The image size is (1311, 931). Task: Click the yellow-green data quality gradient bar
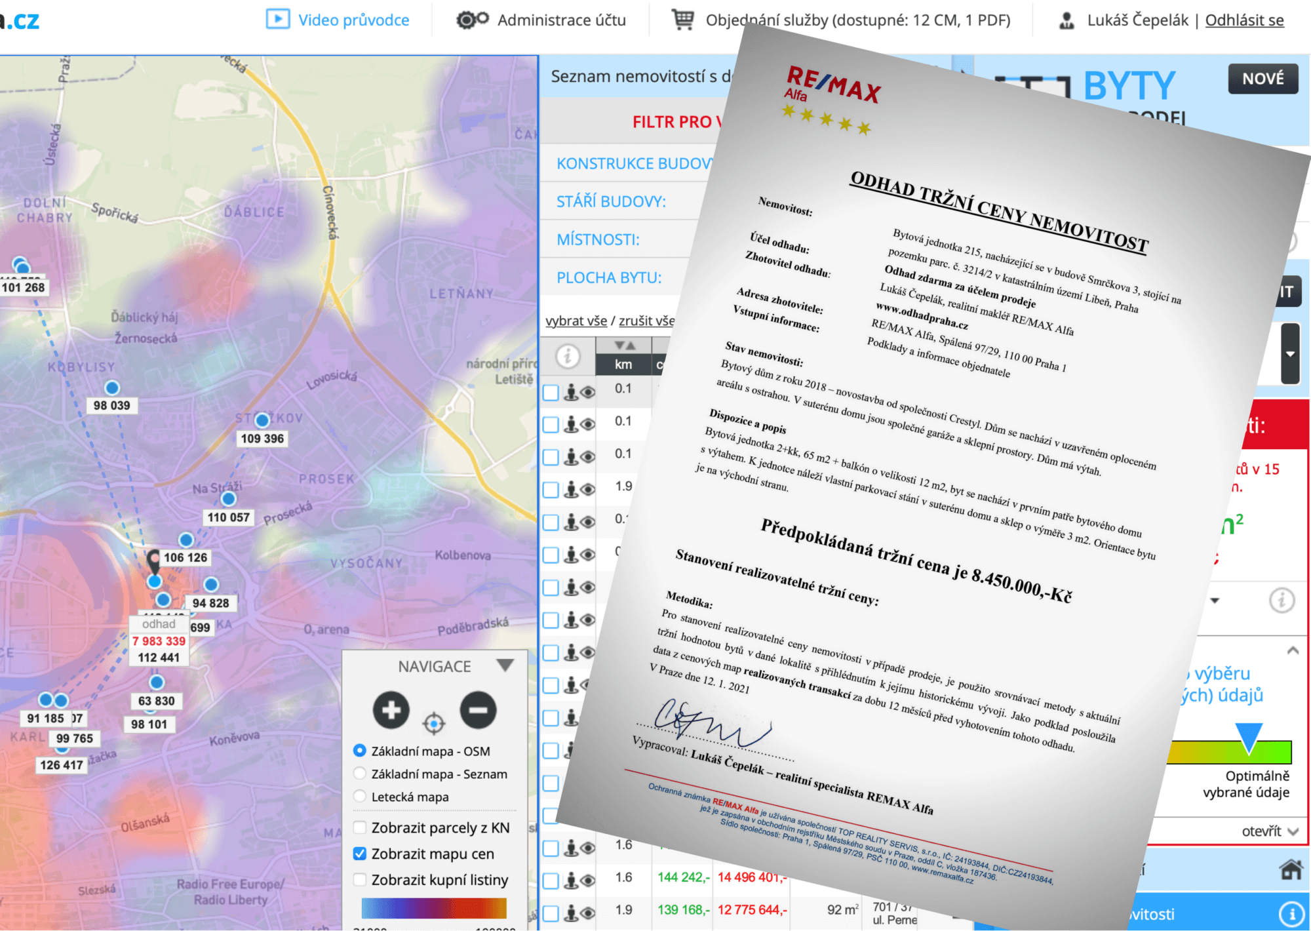(1229, 752)
